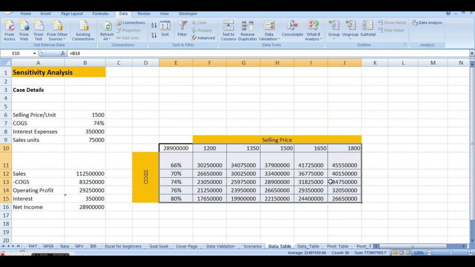Click the vertical scrollbar down arrow
Viewport: 475px width, 267px height.
(x=472, y=240)
